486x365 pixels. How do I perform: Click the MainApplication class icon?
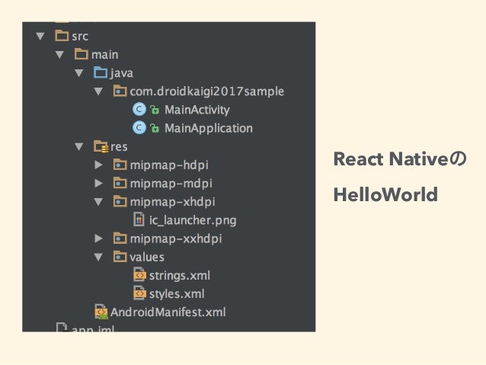pos(139,128)
